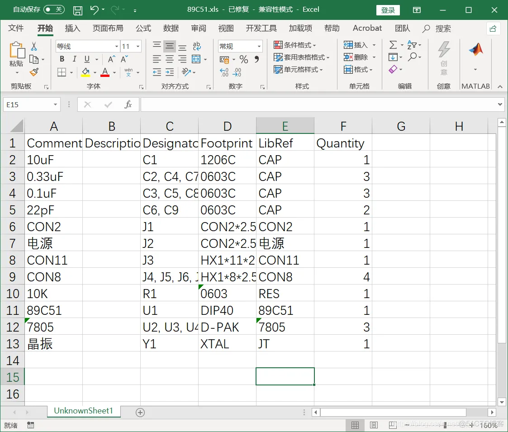Undo the last action

94,9
